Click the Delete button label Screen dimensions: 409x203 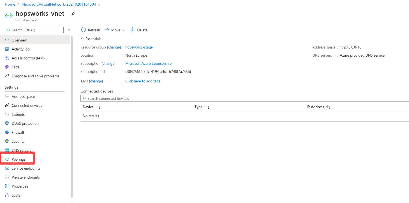(x=142, y=30)
